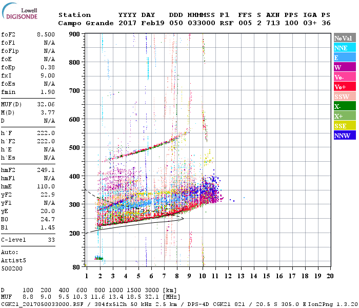Select the Vo+ red legend swatch
This screenshot has height=308, width=359.
pyautogui.click(x=345, y=87)
